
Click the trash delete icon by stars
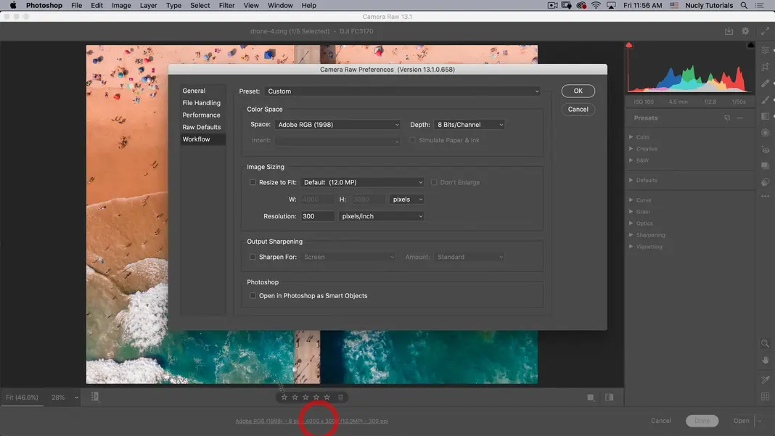point(340,397)
